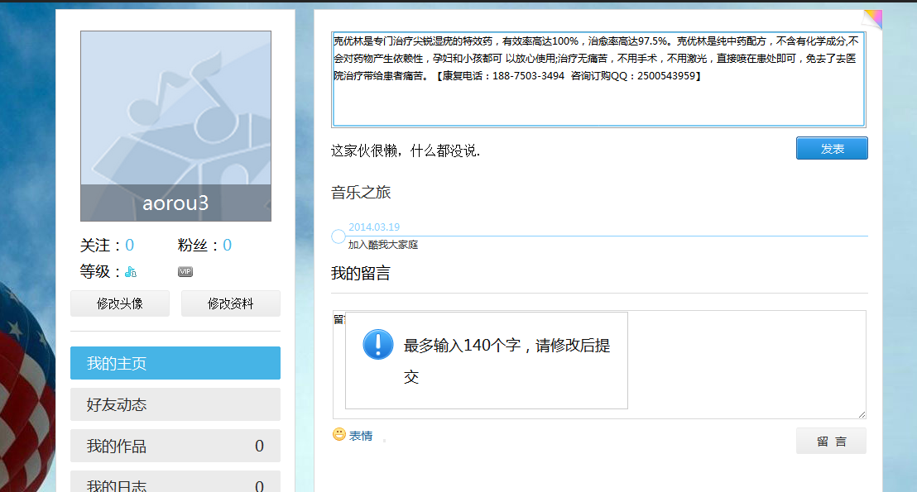
Task: Click the 修改资料 button
Action: (x=233, y=303)
